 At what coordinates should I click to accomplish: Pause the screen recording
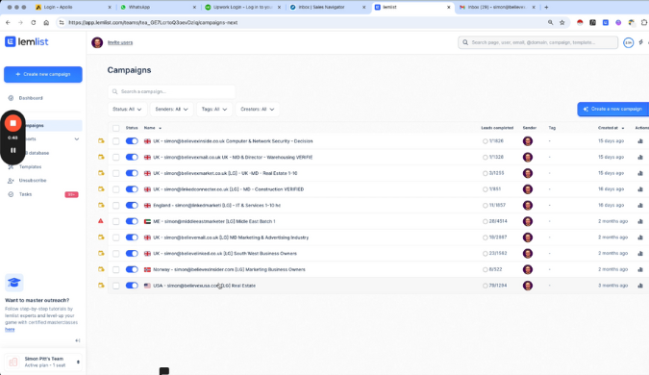pyautogui.click(x=12, y=150)
